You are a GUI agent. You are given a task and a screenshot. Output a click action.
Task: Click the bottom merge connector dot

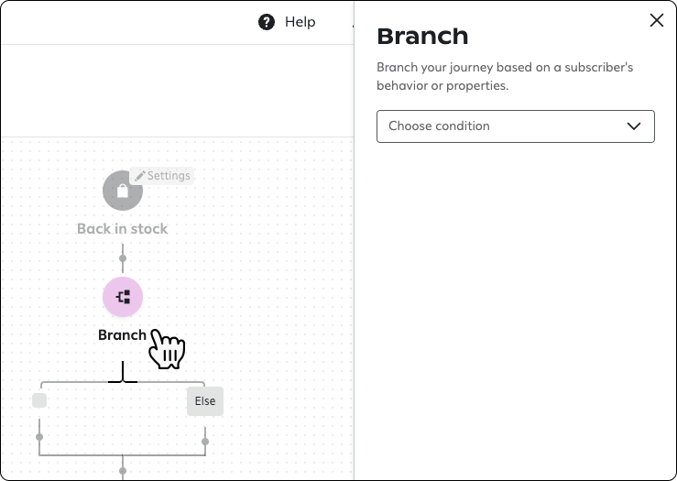(123, 471)
